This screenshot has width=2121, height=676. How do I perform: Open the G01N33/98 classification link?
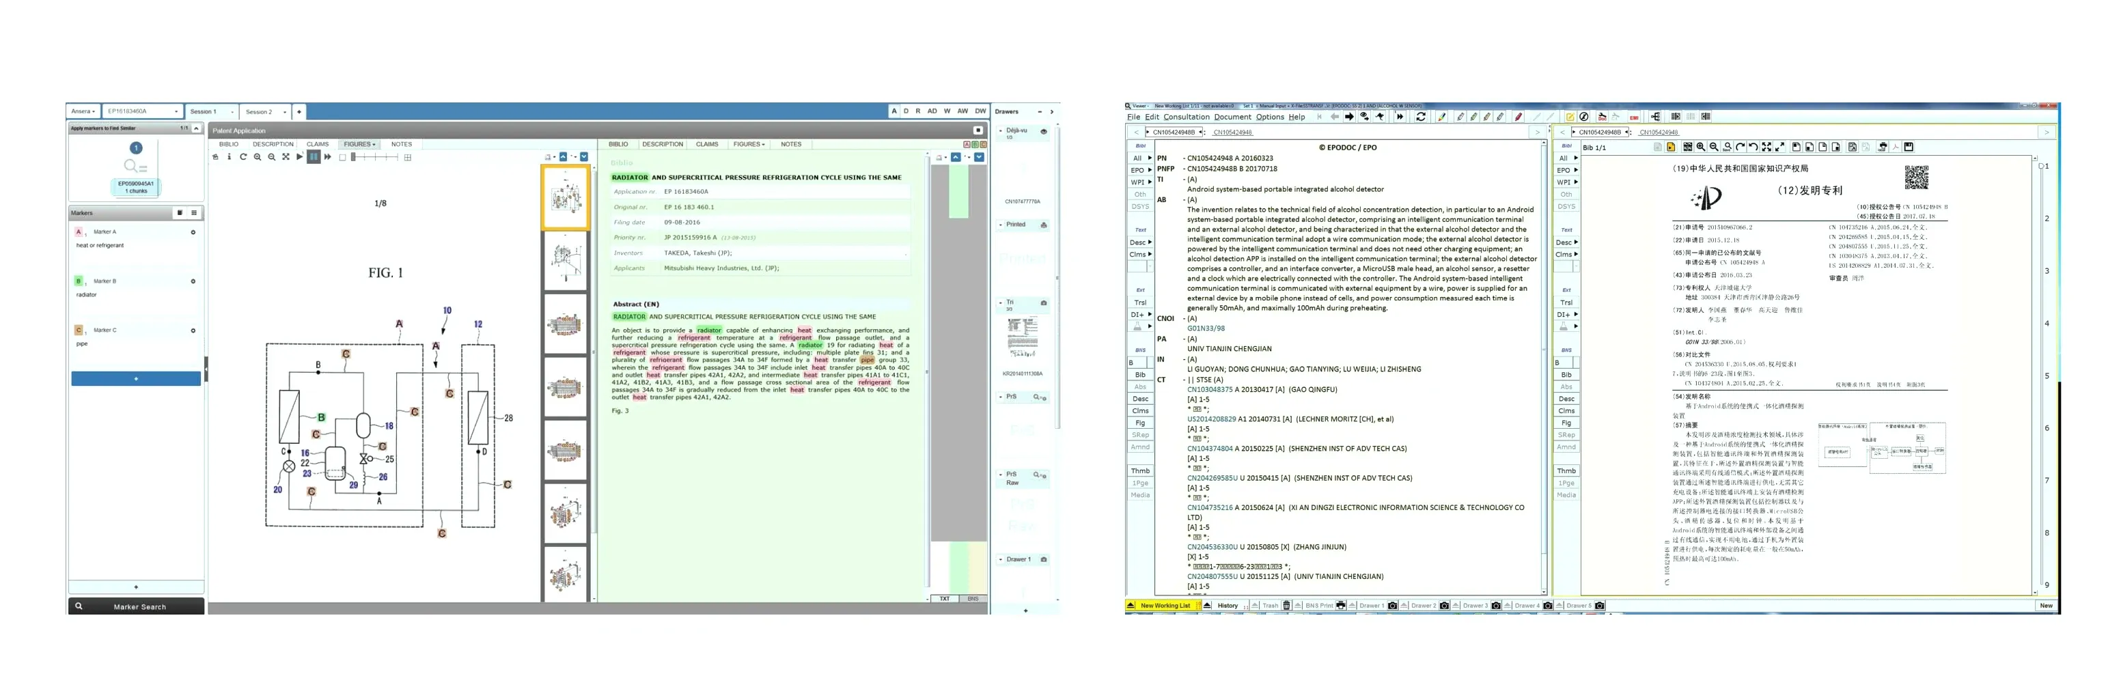[1206, 328]
